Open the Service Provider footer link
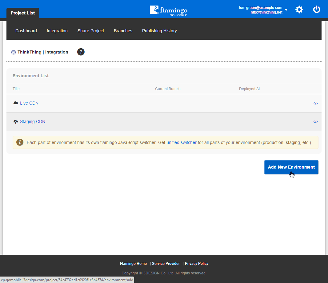328x283 pixels. click(166, 264)
